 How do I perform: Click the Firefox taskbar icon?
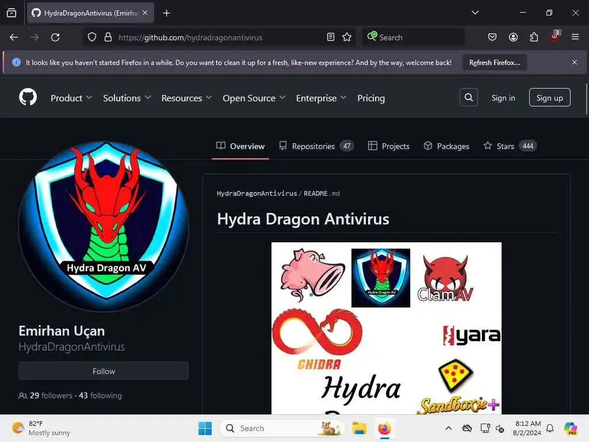point(384,428)
